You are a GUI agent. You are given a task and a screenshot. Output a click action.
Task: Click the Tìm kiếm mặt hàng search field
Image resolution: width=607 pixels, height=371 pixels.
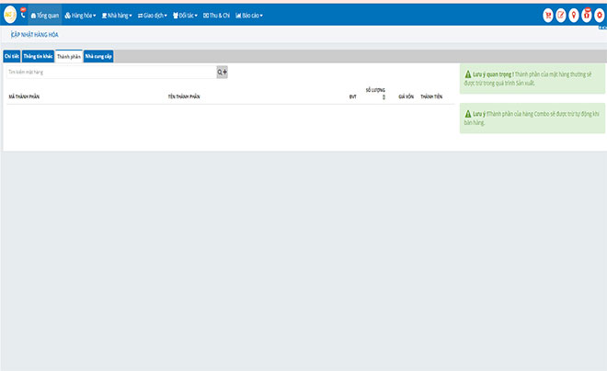110,72
